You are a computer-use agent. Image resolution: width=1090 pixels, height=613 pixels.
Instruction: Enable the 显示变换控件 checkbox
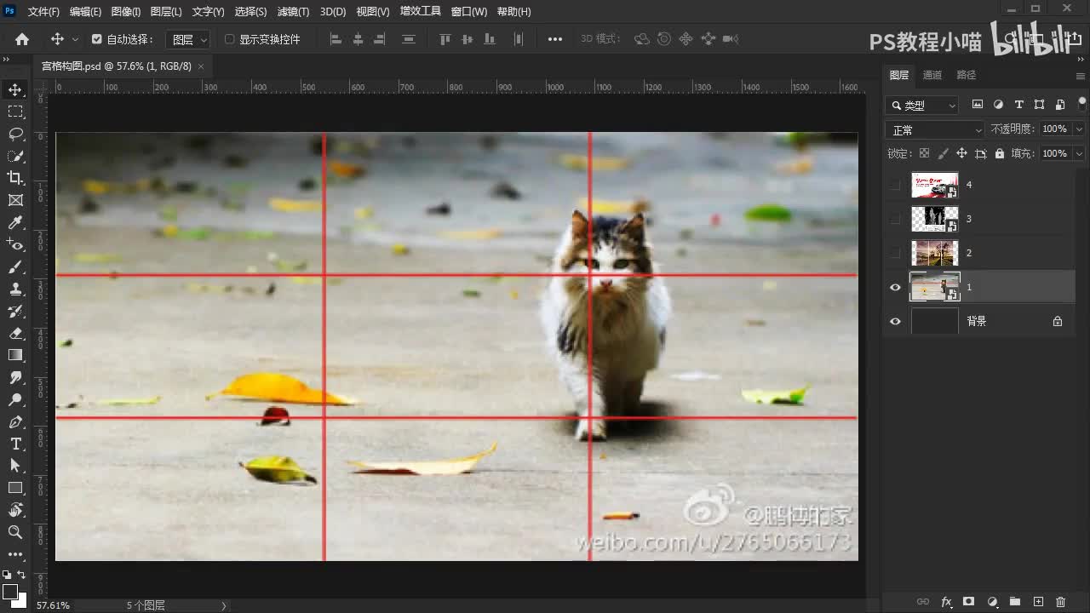pos(229,39)
